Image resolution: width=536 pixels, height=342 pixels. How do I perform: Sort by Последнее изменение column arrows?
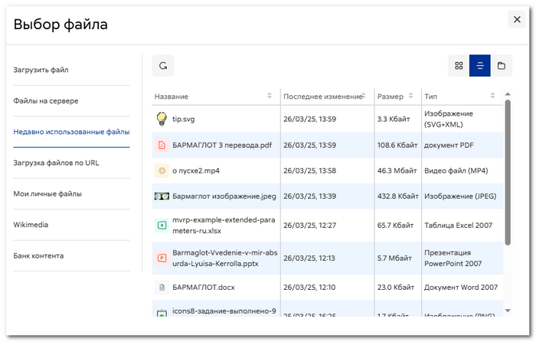point(364,96)
